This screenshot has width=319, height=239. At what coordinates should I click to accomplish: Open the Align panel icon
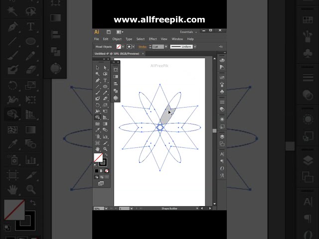tap(116, 84)
